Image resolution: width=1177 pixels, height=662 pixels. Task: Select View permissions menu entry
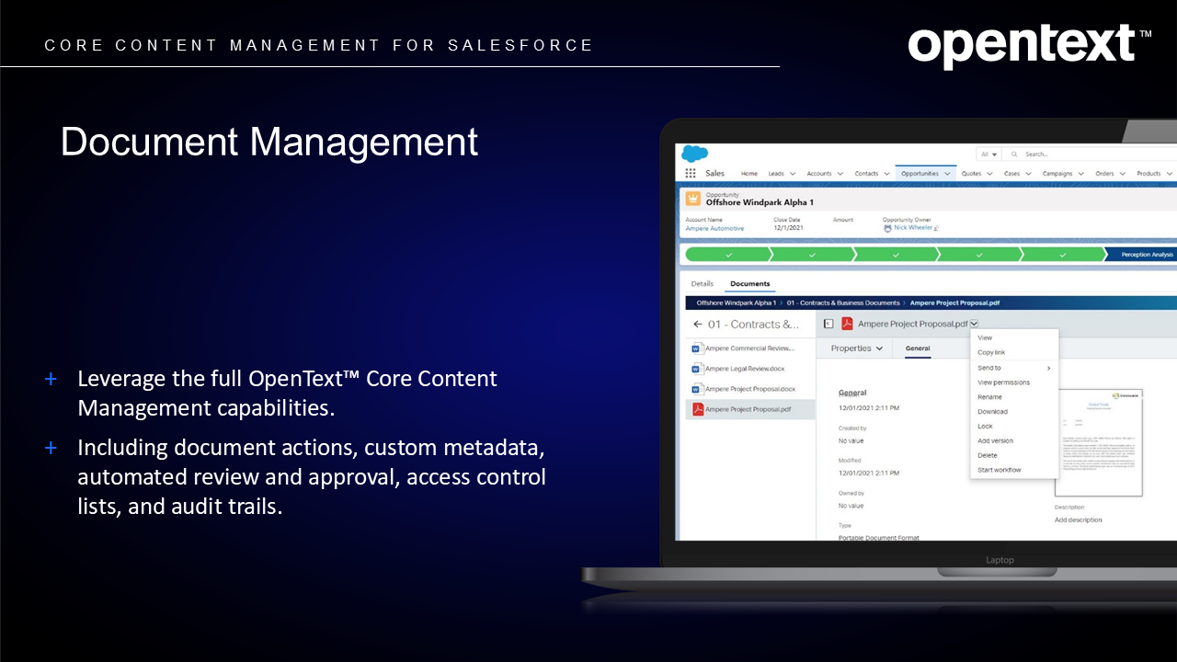click(1014, 382)
